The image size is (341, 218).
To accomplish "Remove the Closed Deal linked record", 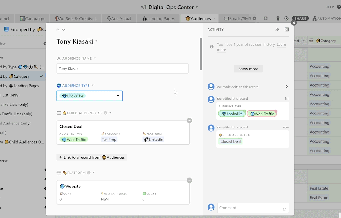I will pos(189,121).
